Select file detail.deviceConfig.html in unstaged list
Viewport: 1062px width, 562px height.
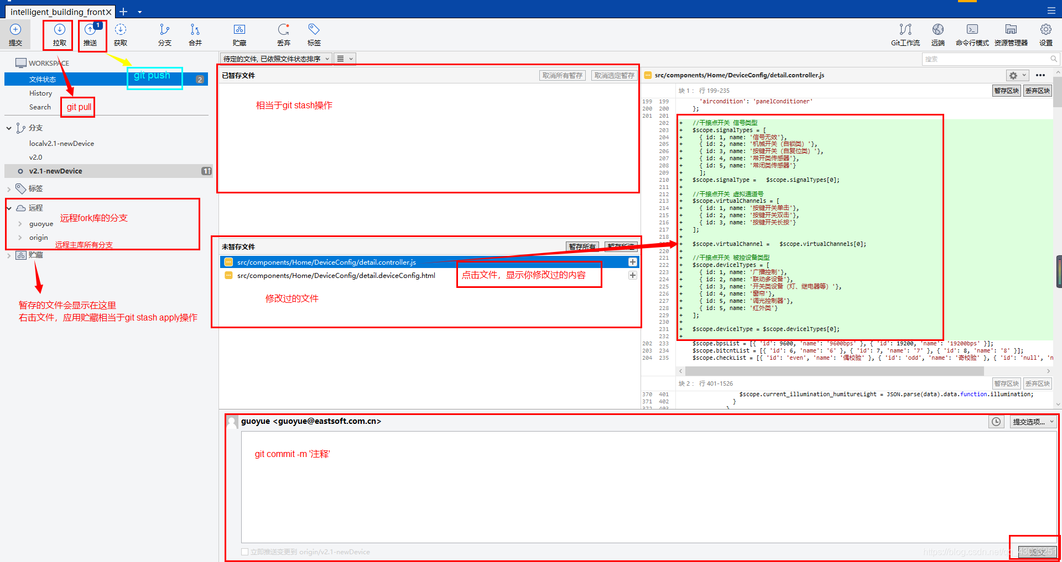429,275
